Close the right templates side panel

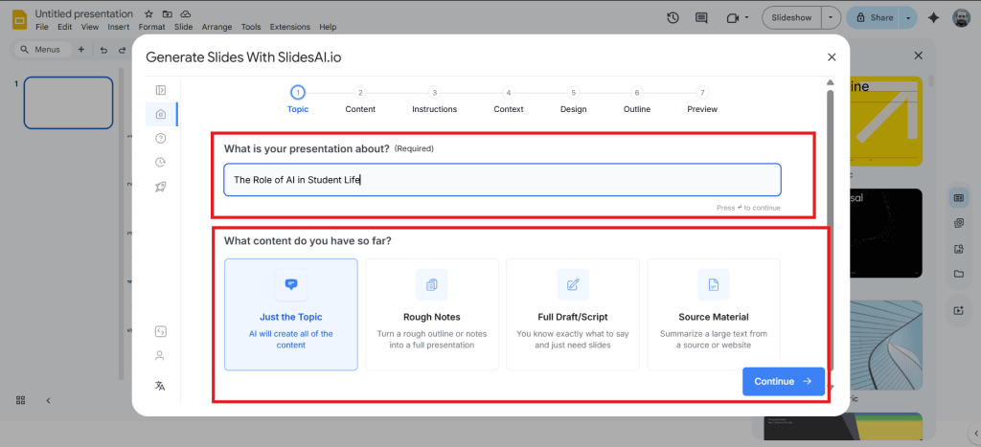(x=918, y=56)
